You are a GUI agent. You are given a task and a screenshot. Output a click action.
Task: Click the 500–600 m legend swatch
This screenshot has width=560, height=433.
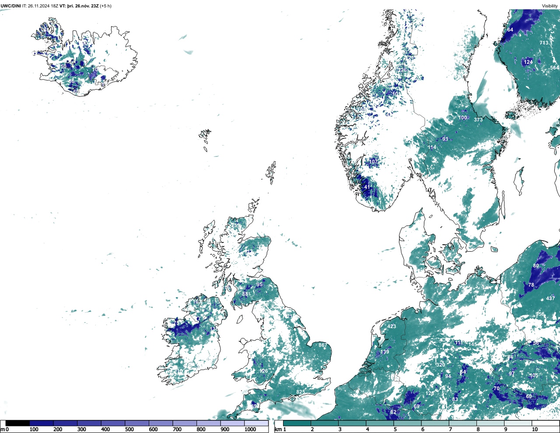(137, 423)
